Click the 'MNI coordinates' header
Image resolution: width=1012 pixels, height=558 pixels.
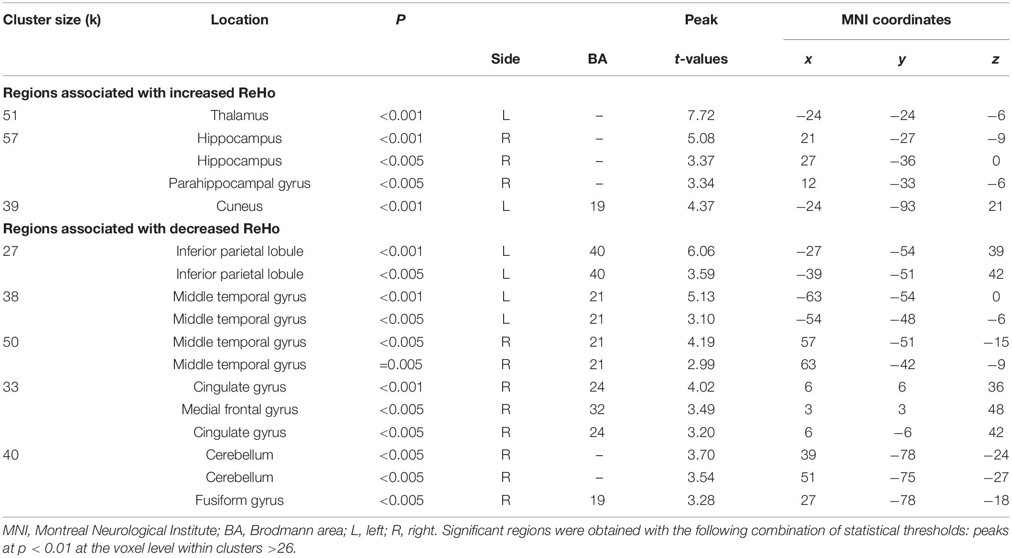896,20
